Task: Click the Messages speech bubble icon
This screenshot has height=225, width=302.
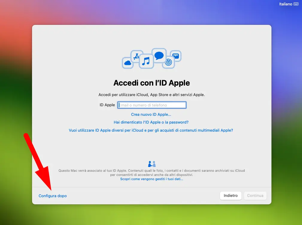Action: (159, 55)
